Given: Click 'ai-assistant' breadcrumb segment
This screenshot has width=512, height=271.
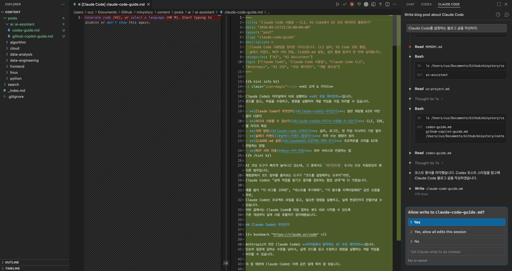Looking at the screenshot, I should pyautogui.click(x=205, y=12).
